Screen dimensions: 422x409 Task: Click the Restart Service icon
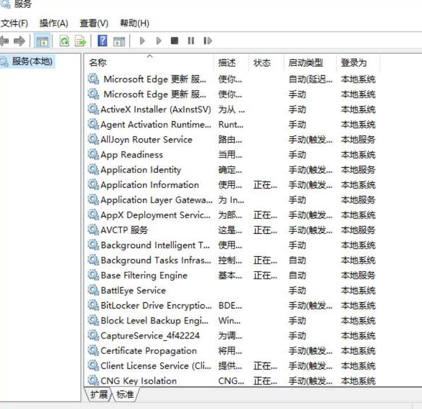pyautogui.click(x=208, y=41)
